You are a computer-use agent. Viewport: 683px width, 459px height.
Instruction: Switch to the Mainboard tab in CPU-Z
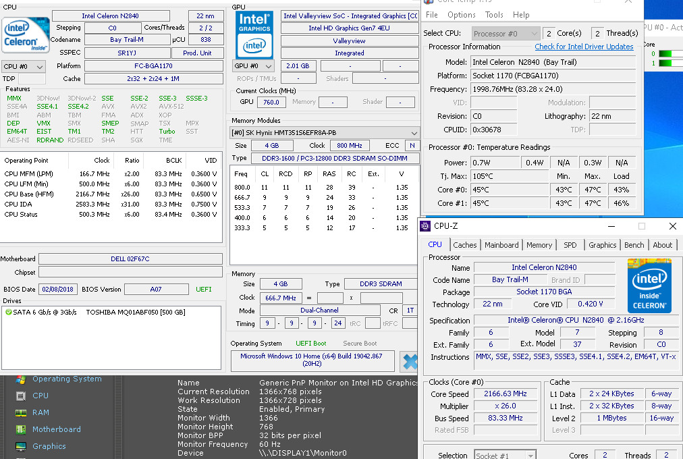coord(501,245)
